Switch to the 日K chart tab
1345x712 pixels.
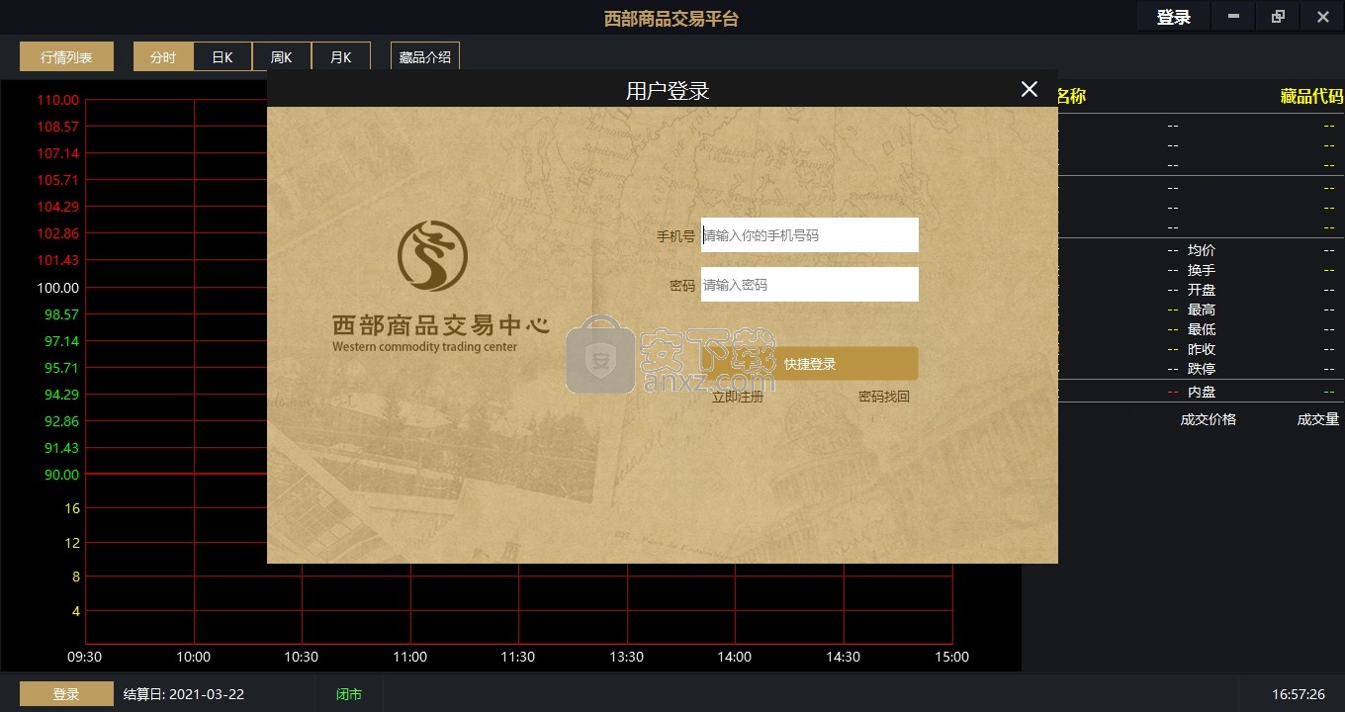click(223, 57)
